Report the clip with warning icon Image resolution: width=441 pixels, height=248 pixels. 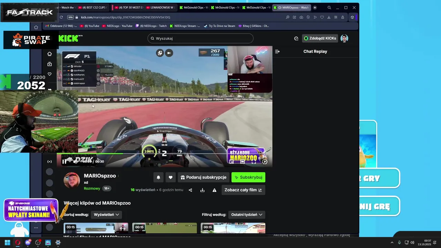click(214, 190)
